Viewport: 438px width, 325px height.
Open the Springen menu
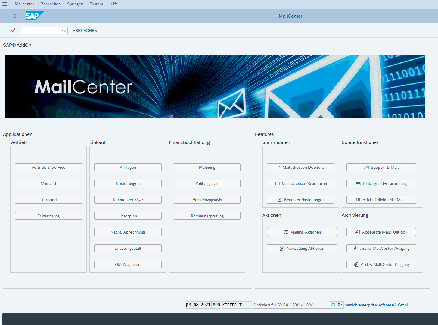click(x=75, y=4)
